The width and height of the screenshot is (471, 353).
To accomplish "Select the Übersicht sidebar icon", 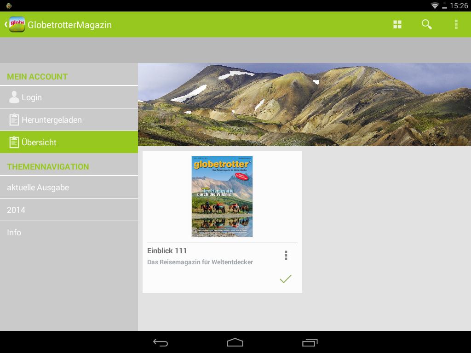I will point(14,142).
